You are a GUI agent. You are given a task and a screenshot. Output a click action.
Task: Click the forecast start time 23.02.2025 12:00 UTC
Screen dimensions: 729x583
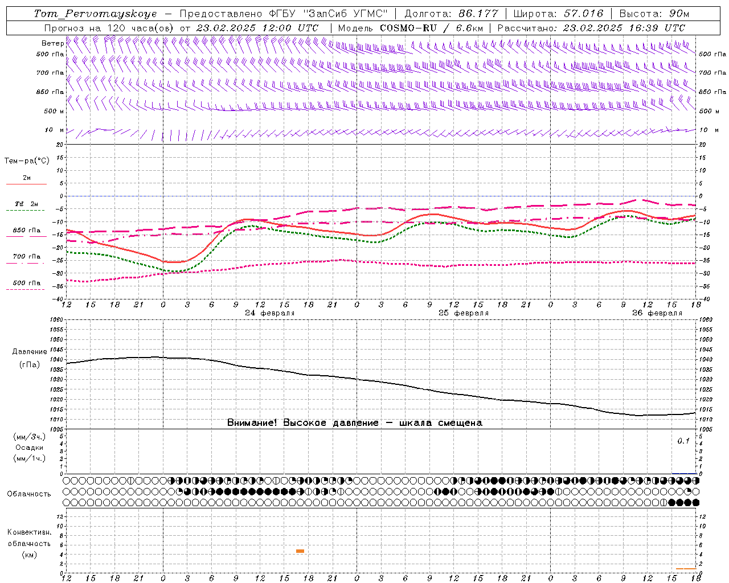[257, 28]
